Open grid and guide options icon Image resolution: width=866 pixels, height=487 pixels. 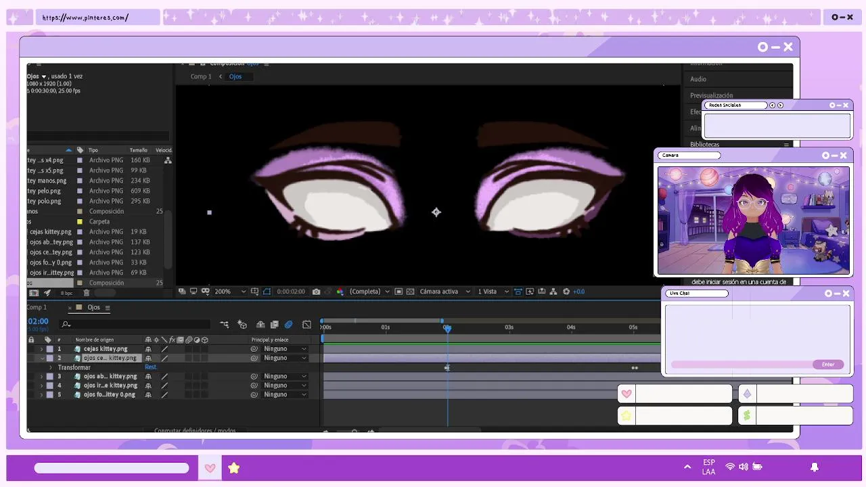click(x=254, y=292)
